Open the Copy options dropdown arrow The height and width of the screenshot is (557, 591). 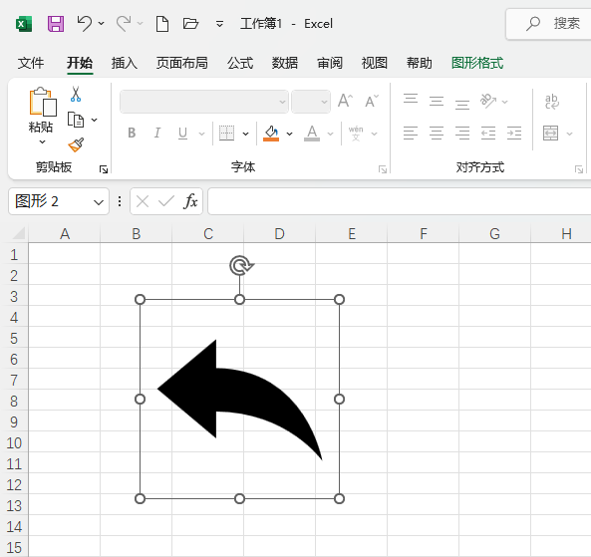[x=95, y=120]
